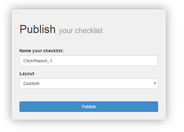Place cursor after ClickReport_1 text
The width and height of the screenshot is (184, 132).
coord(52,61)
